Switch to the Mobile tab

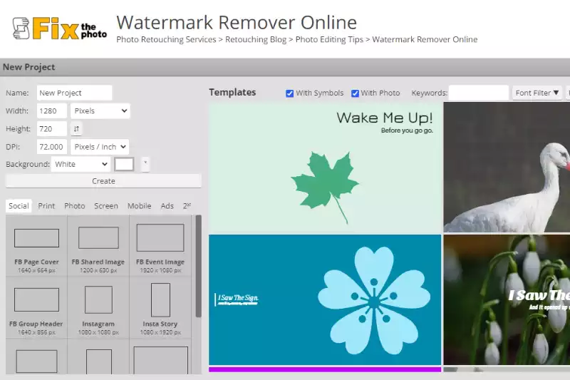coord(139,206)
